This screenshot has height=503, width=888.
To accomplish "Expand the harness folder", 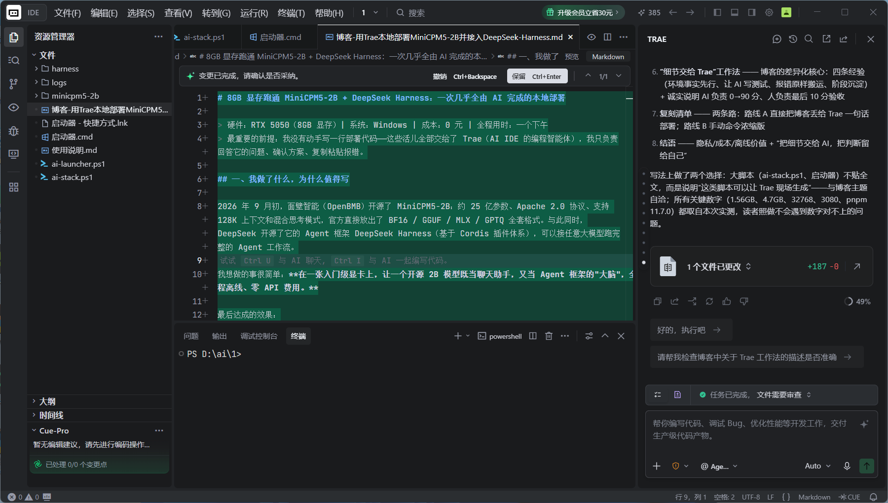I will click(x=65, y=69).
